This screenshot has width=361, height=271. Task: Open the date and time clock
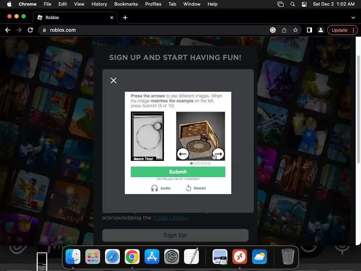point(334,4)
